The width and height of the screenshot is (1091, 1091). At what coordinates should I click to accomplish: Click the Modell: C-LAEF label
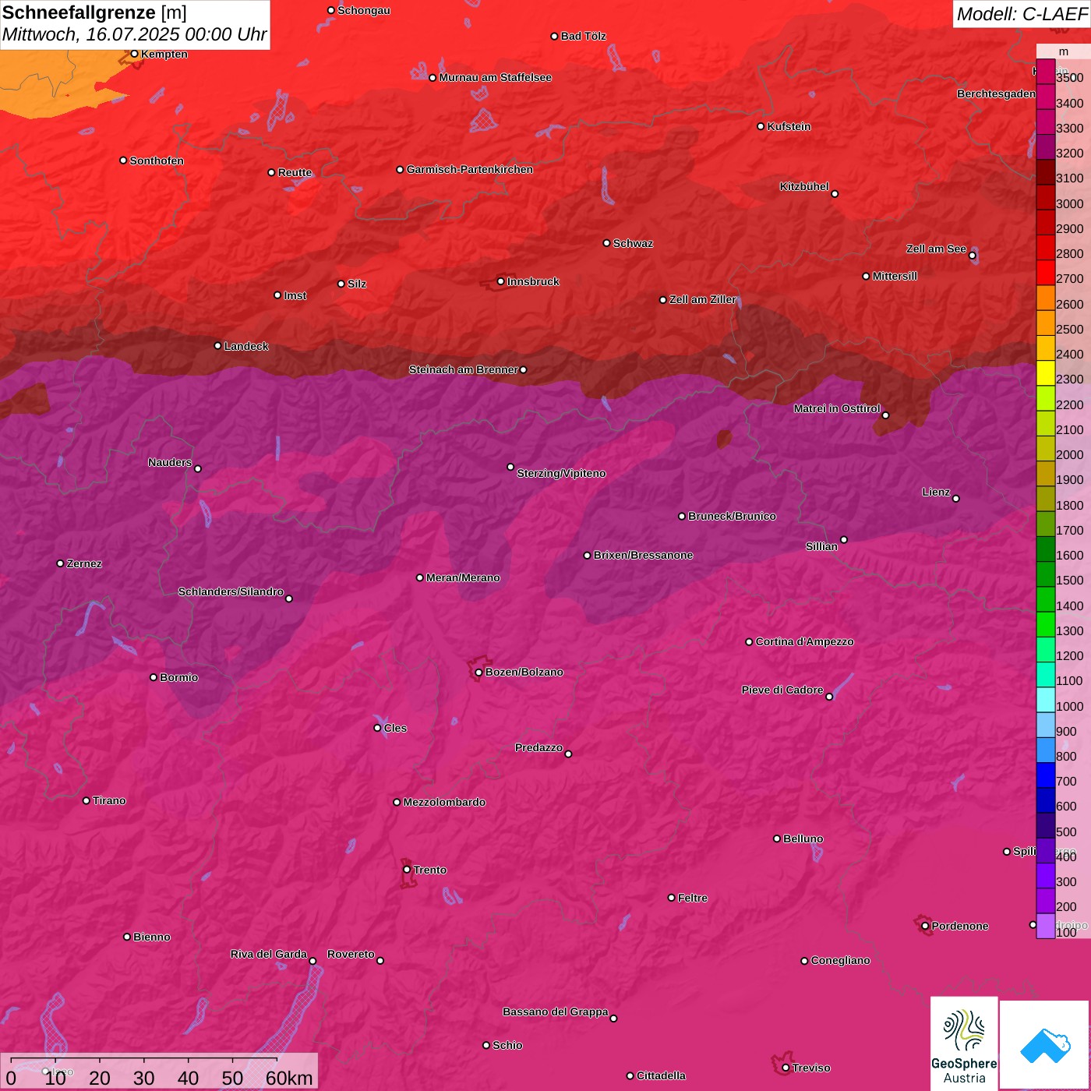1022,14
